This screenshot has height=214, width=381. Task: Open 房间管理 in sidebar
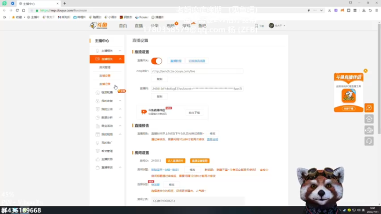(x=105, y=67)
